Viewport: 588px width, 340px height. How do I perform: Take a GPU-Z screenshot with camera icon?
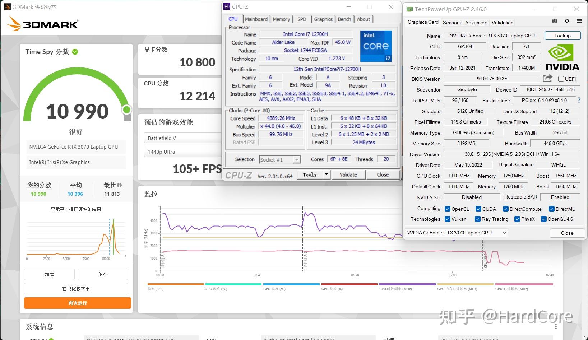(555, 21)
